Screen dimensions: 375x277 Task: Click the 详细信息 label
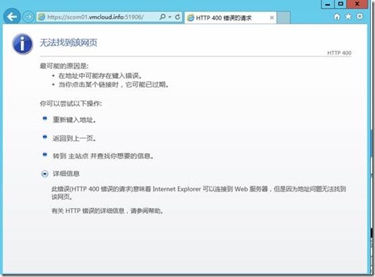66,173
